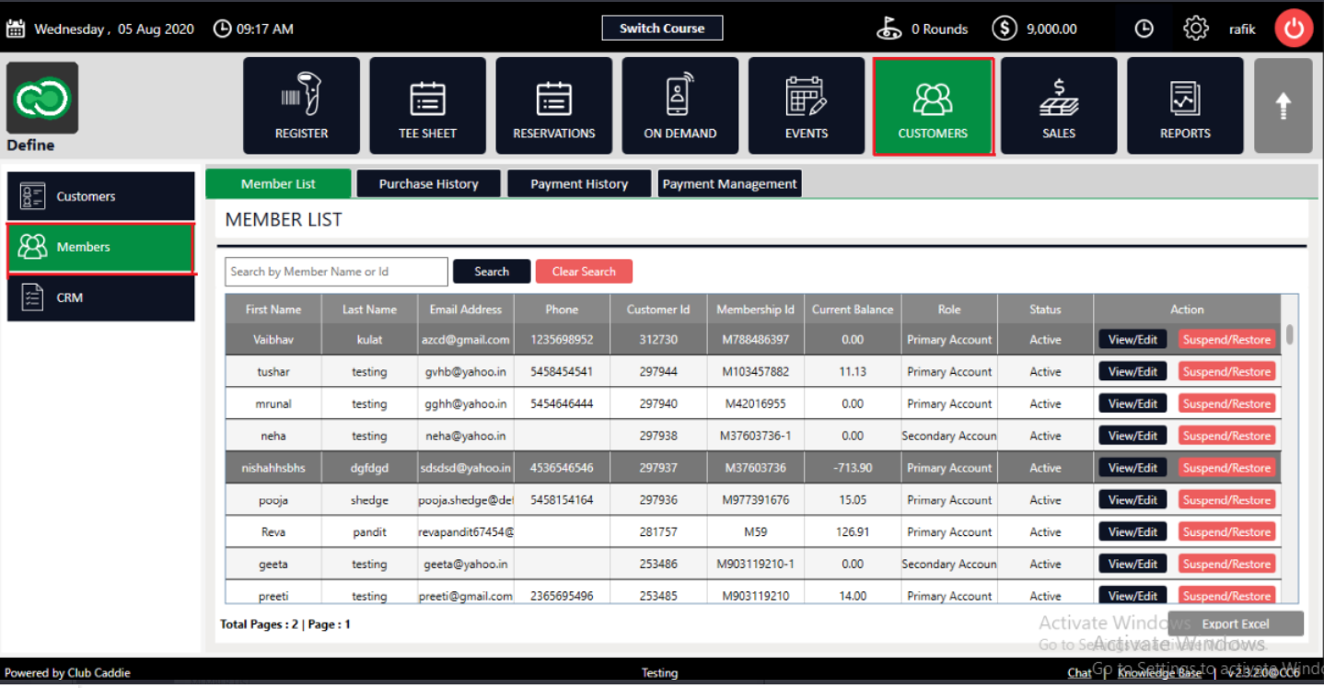
Task: Click Suspend/Restore for neha testing
Action: pyautogui.click(x=1226, y=436)
